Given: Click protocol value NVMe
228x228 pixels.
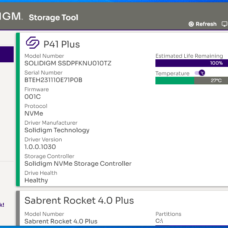Looking at the screenshot, I should click(34, 113).
